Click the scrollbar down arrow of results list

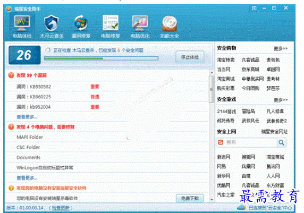click(212, 199)
